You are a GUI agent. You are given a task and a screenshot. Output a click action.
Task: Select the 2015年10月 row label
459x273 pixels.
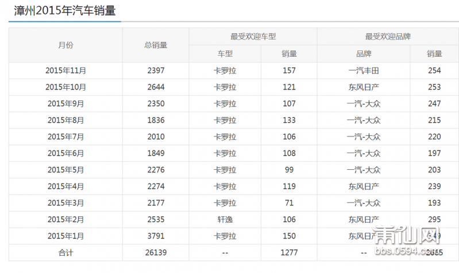click(x=65, y=87)
